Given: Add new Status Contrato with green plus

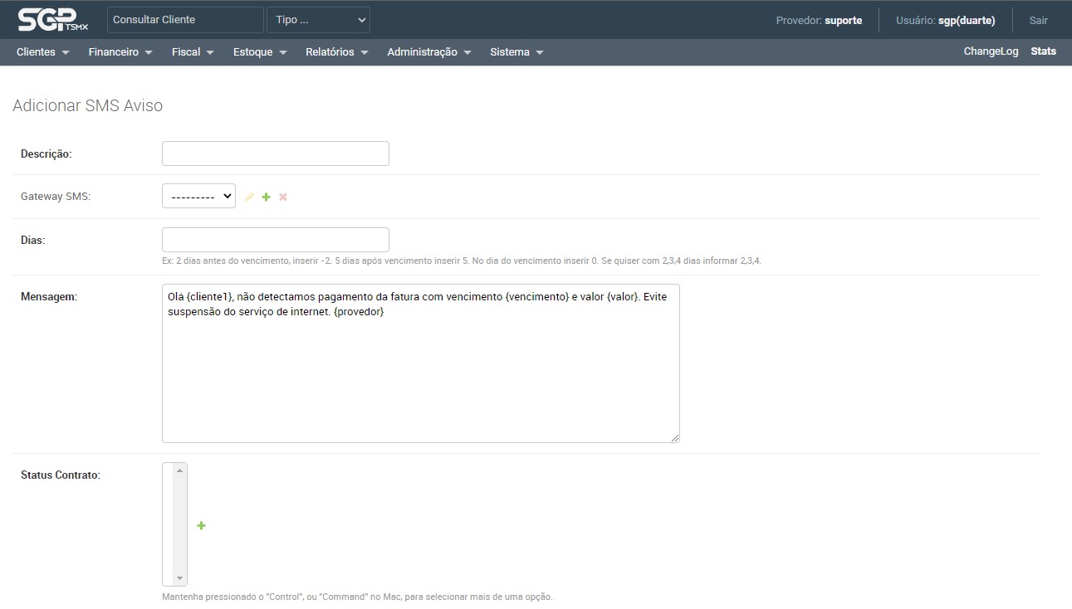Looking at the screenshot, I should tap(201, 525).
